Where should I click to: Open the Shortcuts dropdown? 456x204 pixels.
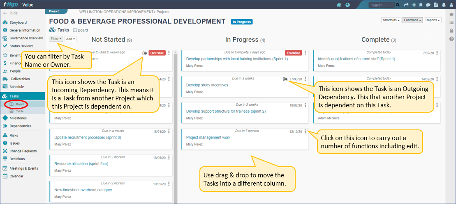[391, 20]
